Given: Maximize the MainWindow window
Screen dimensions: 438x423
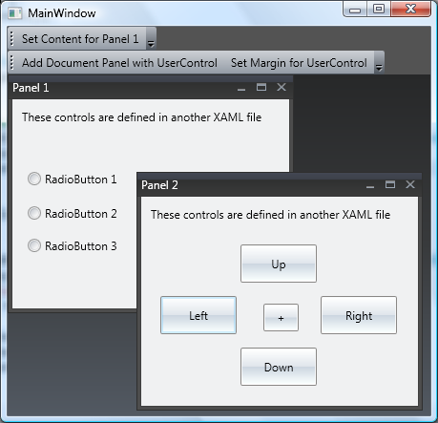Looking at the screenshot, I should pos(379,10).
